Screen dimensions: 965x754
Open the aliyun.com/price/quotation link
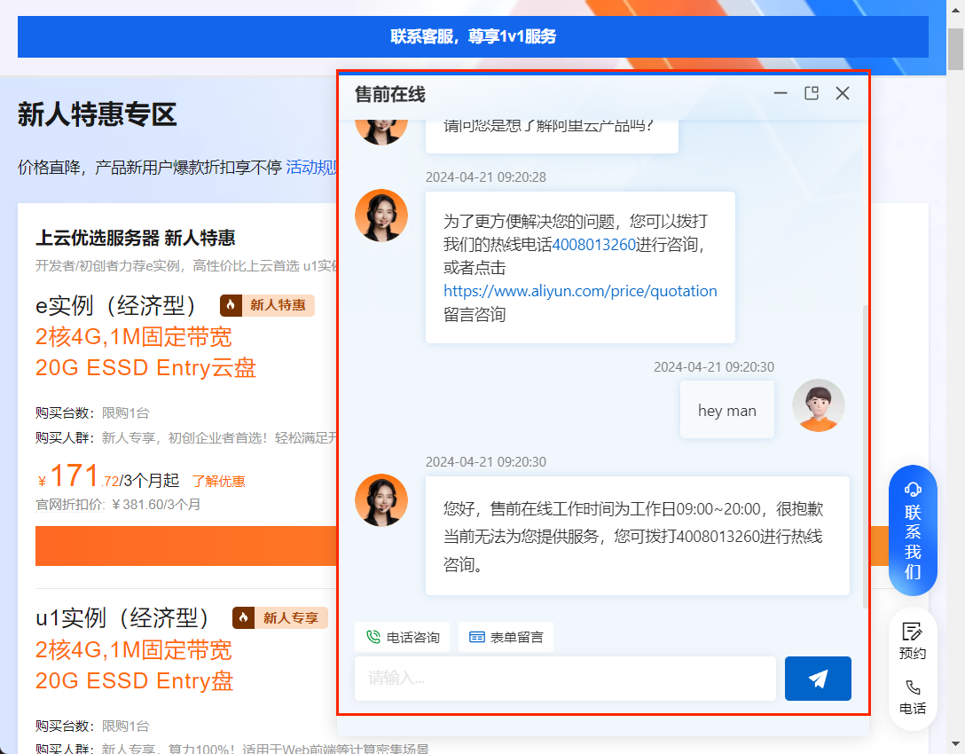pos(580,291)
